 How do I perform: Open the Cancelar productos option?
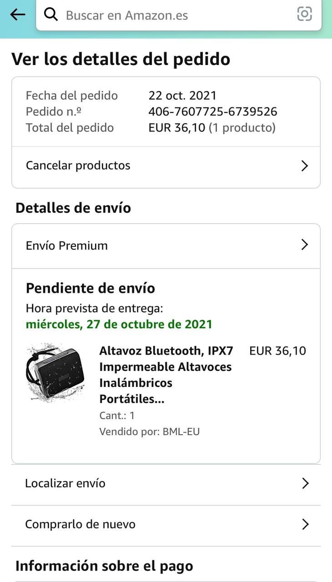point(78,166)
